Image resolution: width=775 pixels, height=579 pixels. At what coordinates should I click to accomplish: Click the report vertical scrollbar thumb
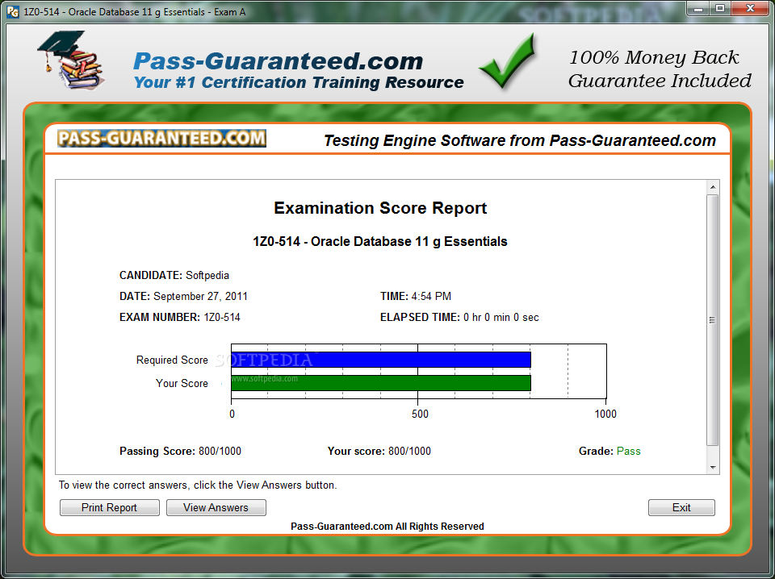pyautogui.click(x=712, y=320)
